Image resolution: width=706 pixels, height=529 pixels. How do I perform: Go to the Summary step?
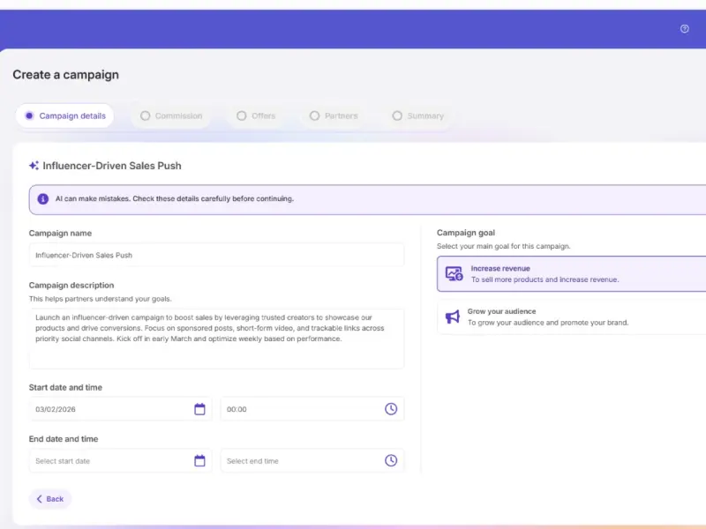pyautogui.click(x=417, y=116)
